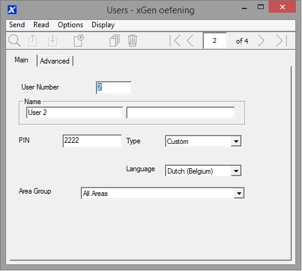This screenshot has width=302, height=271.
Task: Click the first name field User 2
Action: coord(75,113)
